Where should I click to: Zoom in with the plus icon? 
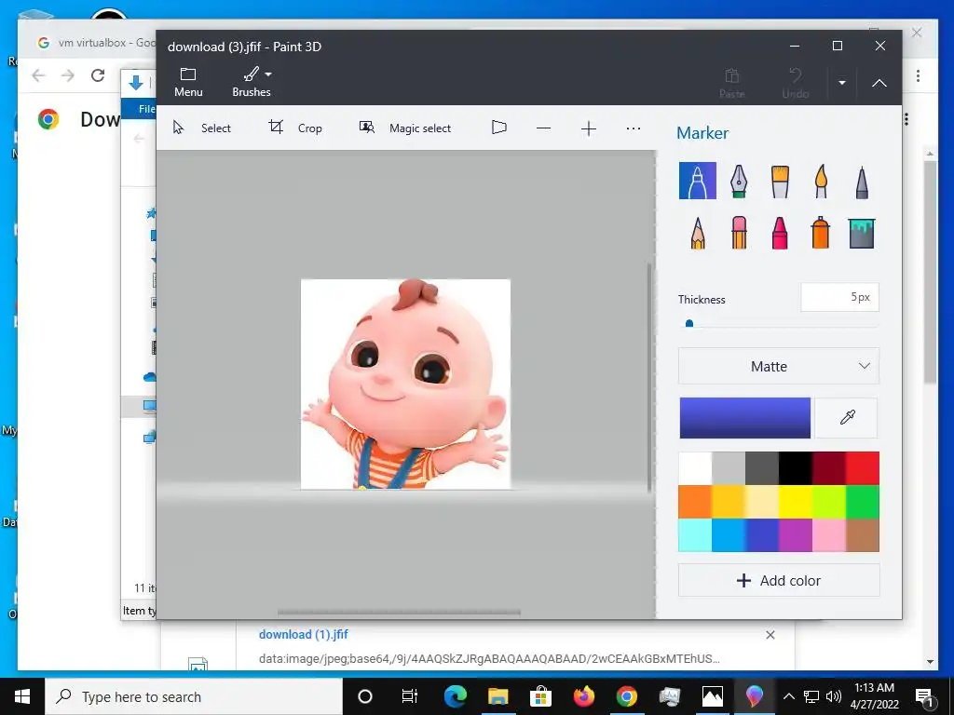pos(589,128)
